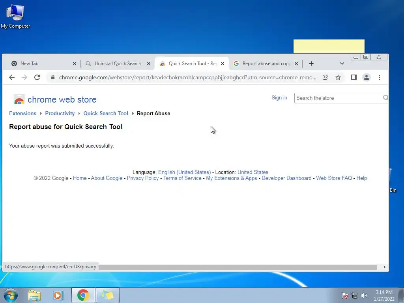The image size is (404, 303).
Task: Minimize the Chrome window
Action: point(356,57)
